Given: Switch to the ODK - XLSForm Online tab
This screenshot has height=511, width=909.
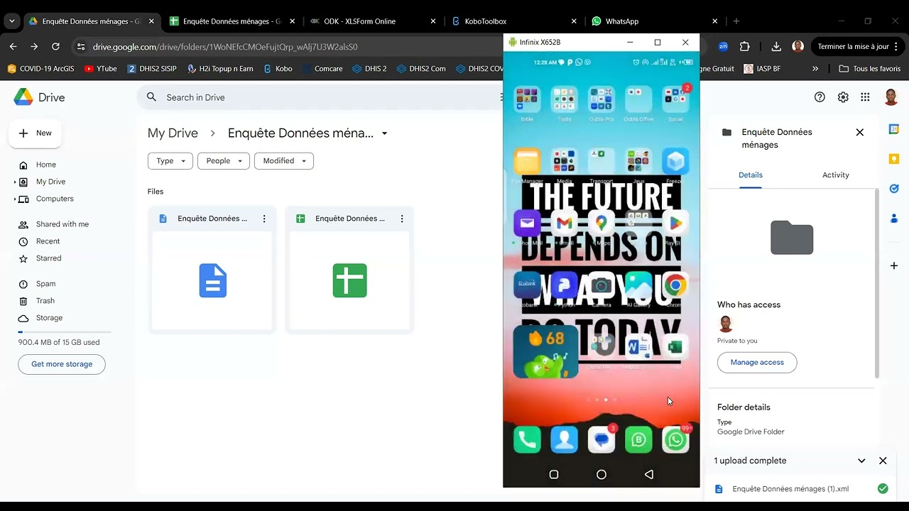Looking at the screenshot, I should click(373, 21).
